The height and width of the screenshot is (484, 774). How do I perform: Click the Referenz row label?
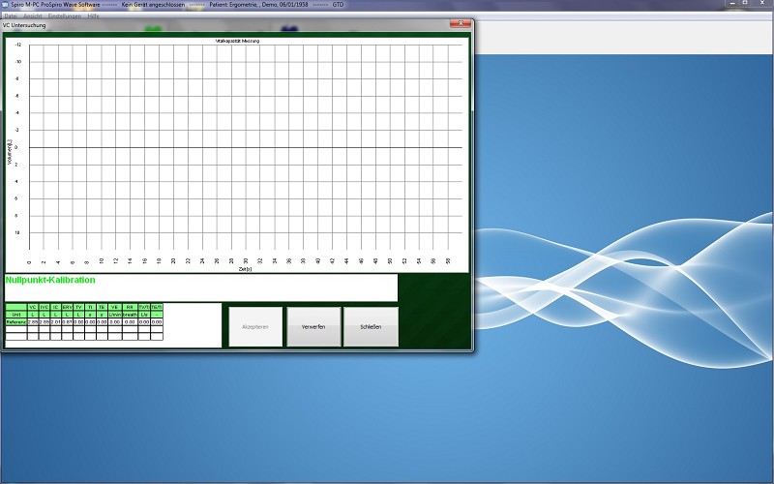[15, 321]
